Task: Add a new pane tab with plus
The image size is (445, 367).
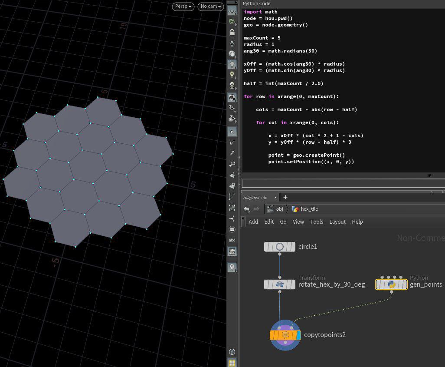Action: coord(285,197)
